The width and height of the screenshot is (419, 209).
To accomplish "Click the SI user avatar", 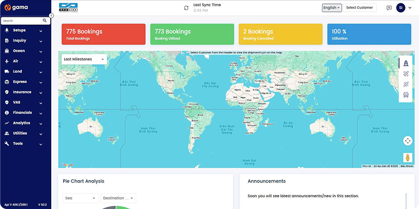I will pyautogui.click(x=400, y=8).
